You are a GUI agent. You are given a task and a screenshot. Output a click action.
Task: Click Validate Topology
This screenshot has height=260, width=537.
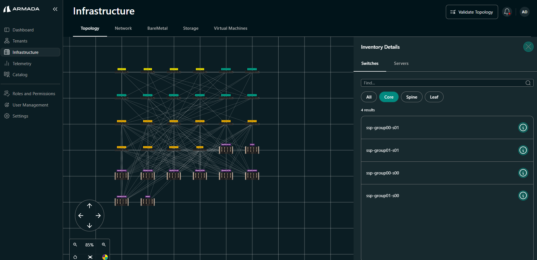click(472, 12)
